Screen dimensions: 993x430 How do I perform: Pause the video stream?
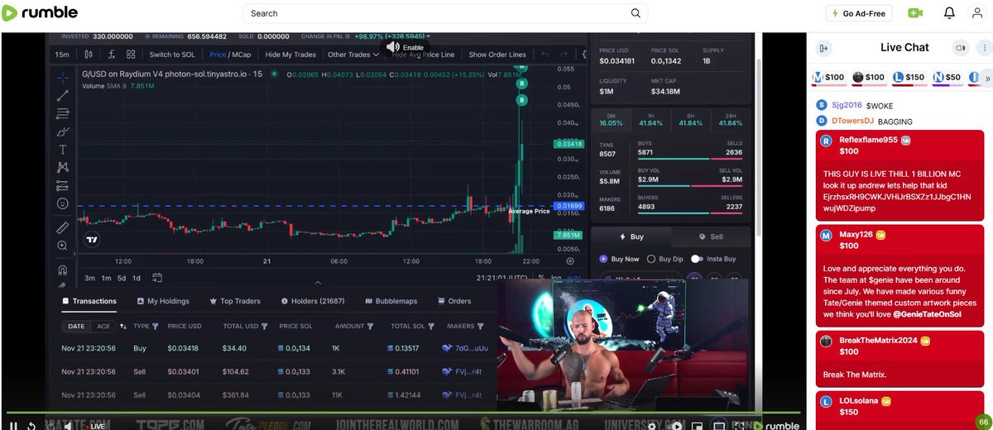point(13,426)
